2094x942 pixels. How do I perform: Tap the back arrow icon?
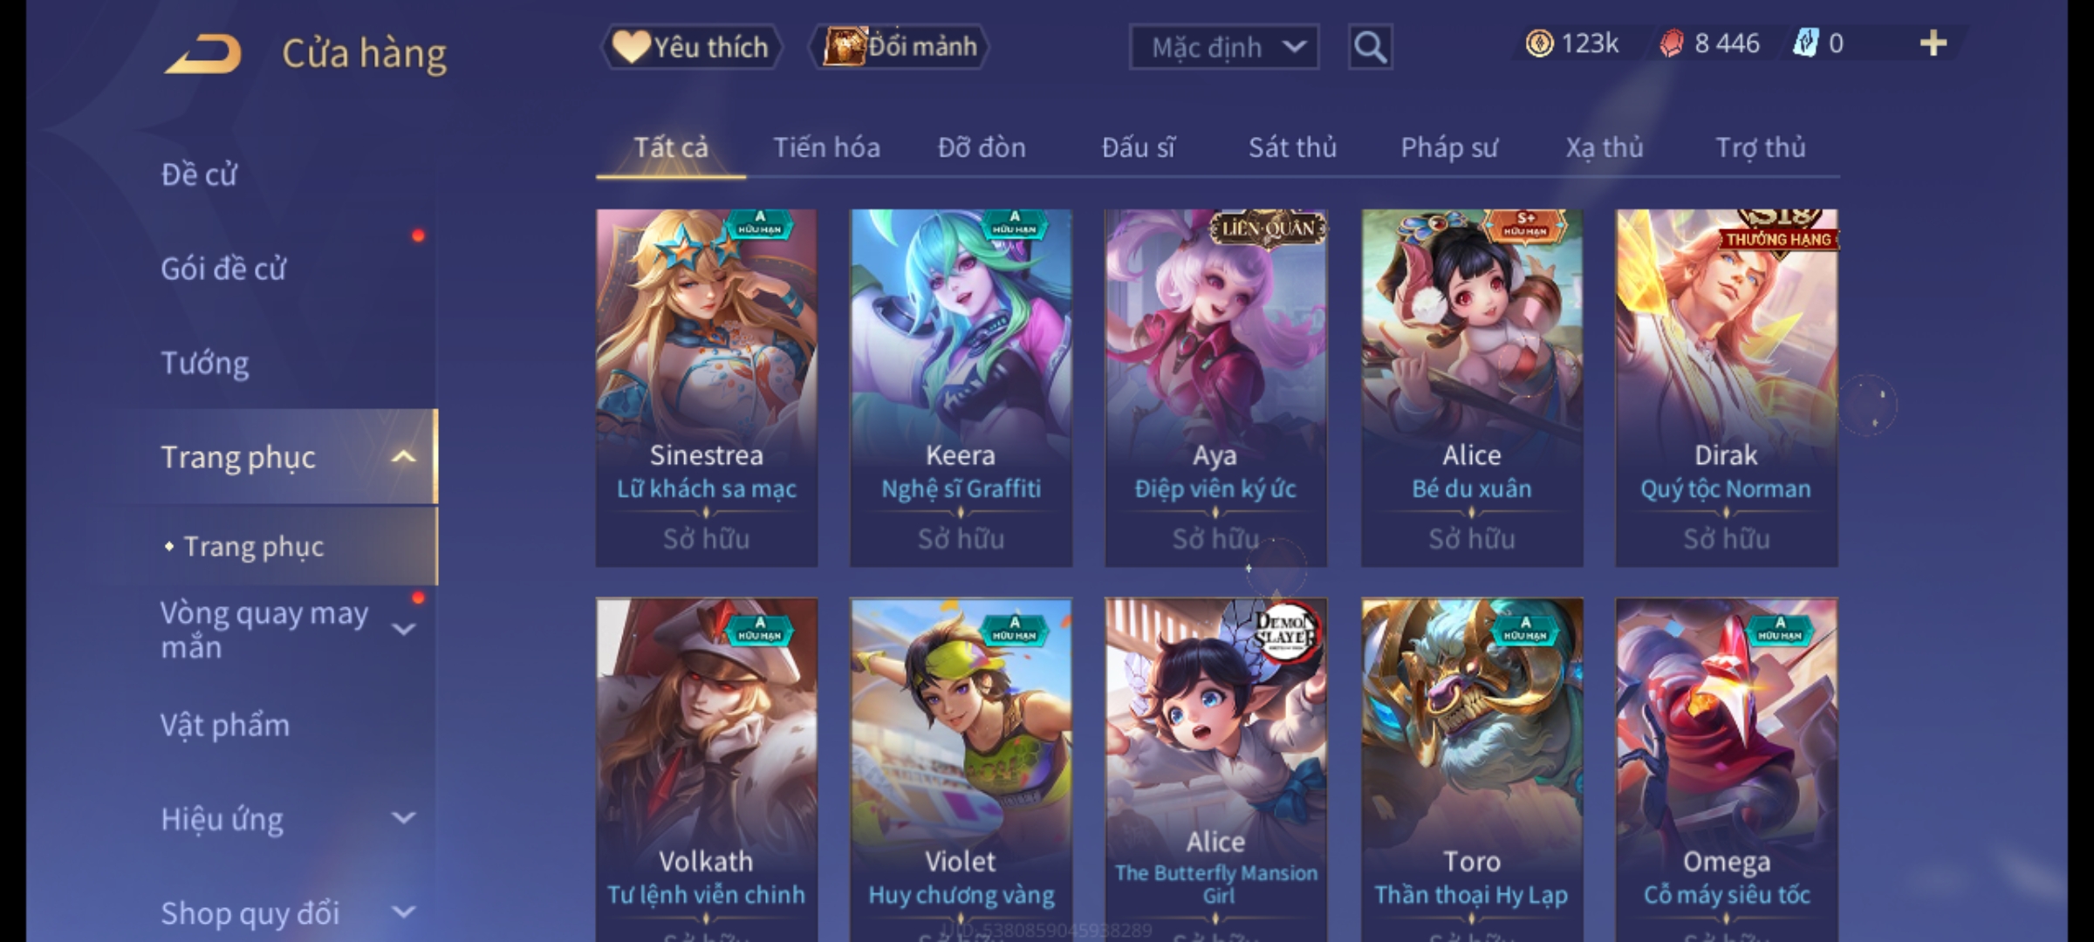click(x=203, y=54)
